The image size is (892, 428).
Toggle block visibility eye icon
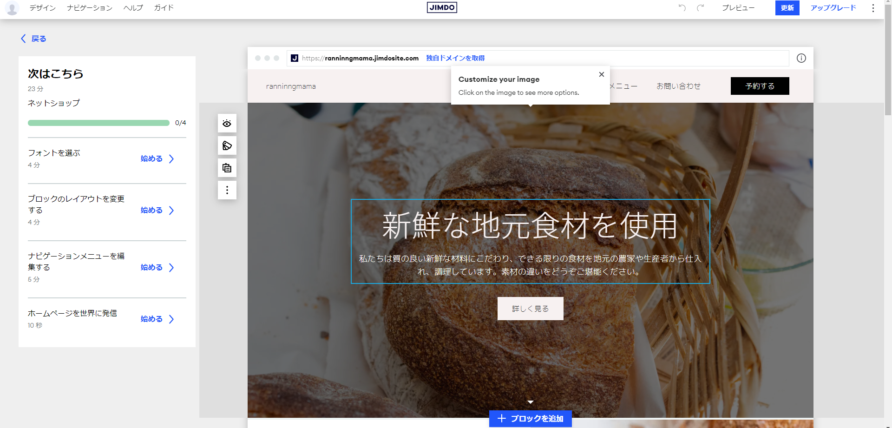pyautogui.click(x=227, y=123)
